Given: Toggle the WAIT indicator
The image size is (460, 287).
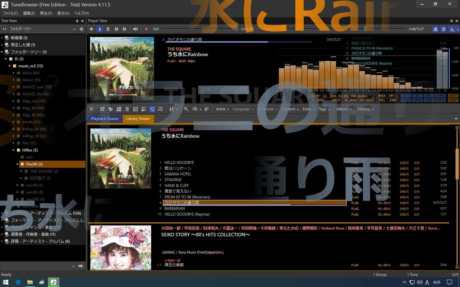Looking at the screenshot, I should pos(452,96).
